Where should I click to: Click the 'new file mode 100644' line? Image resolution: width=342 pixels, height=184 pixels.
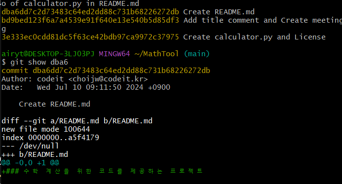pyautogui.click(x=46, y=129)
